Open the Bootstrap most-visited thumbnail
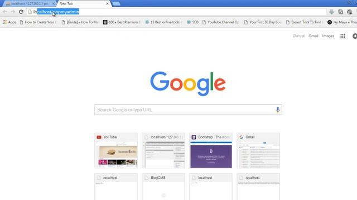The image size is (357, 200). (x=211, y=151)
